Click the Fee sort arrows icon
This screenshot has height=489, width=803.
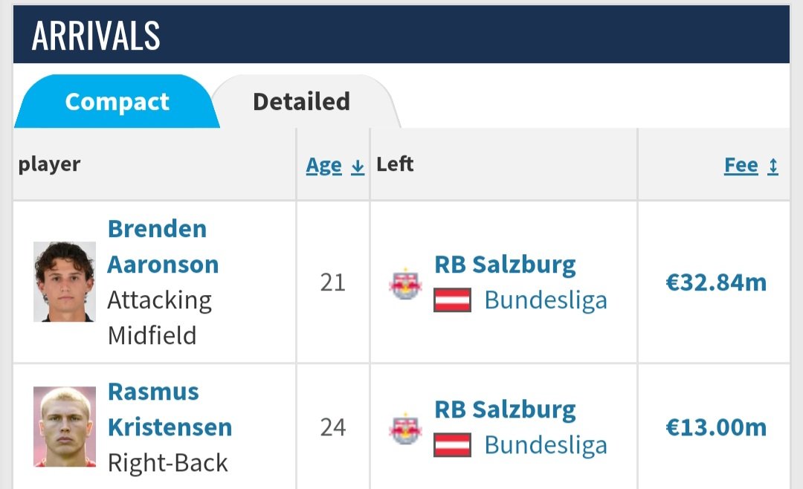click(x=773, y=166)
